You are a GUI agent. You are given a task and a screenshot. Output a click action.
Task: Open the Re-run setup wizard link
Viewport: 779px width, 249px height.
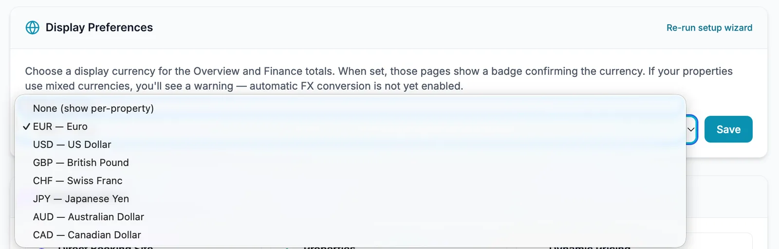[x=709, y=28]
